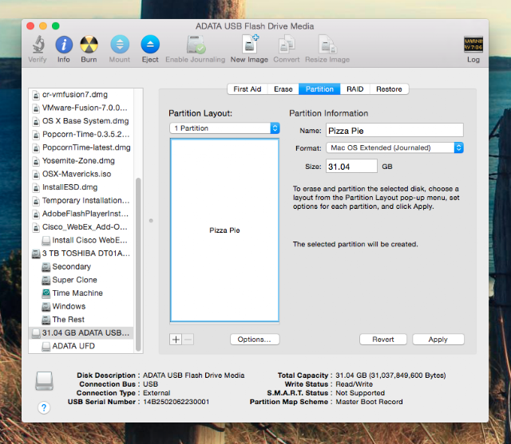Open the help question mark button

point(44,407)
